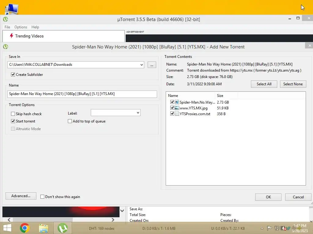
Task: Enable Add to top of queue
Action: [x=70, y=121]
